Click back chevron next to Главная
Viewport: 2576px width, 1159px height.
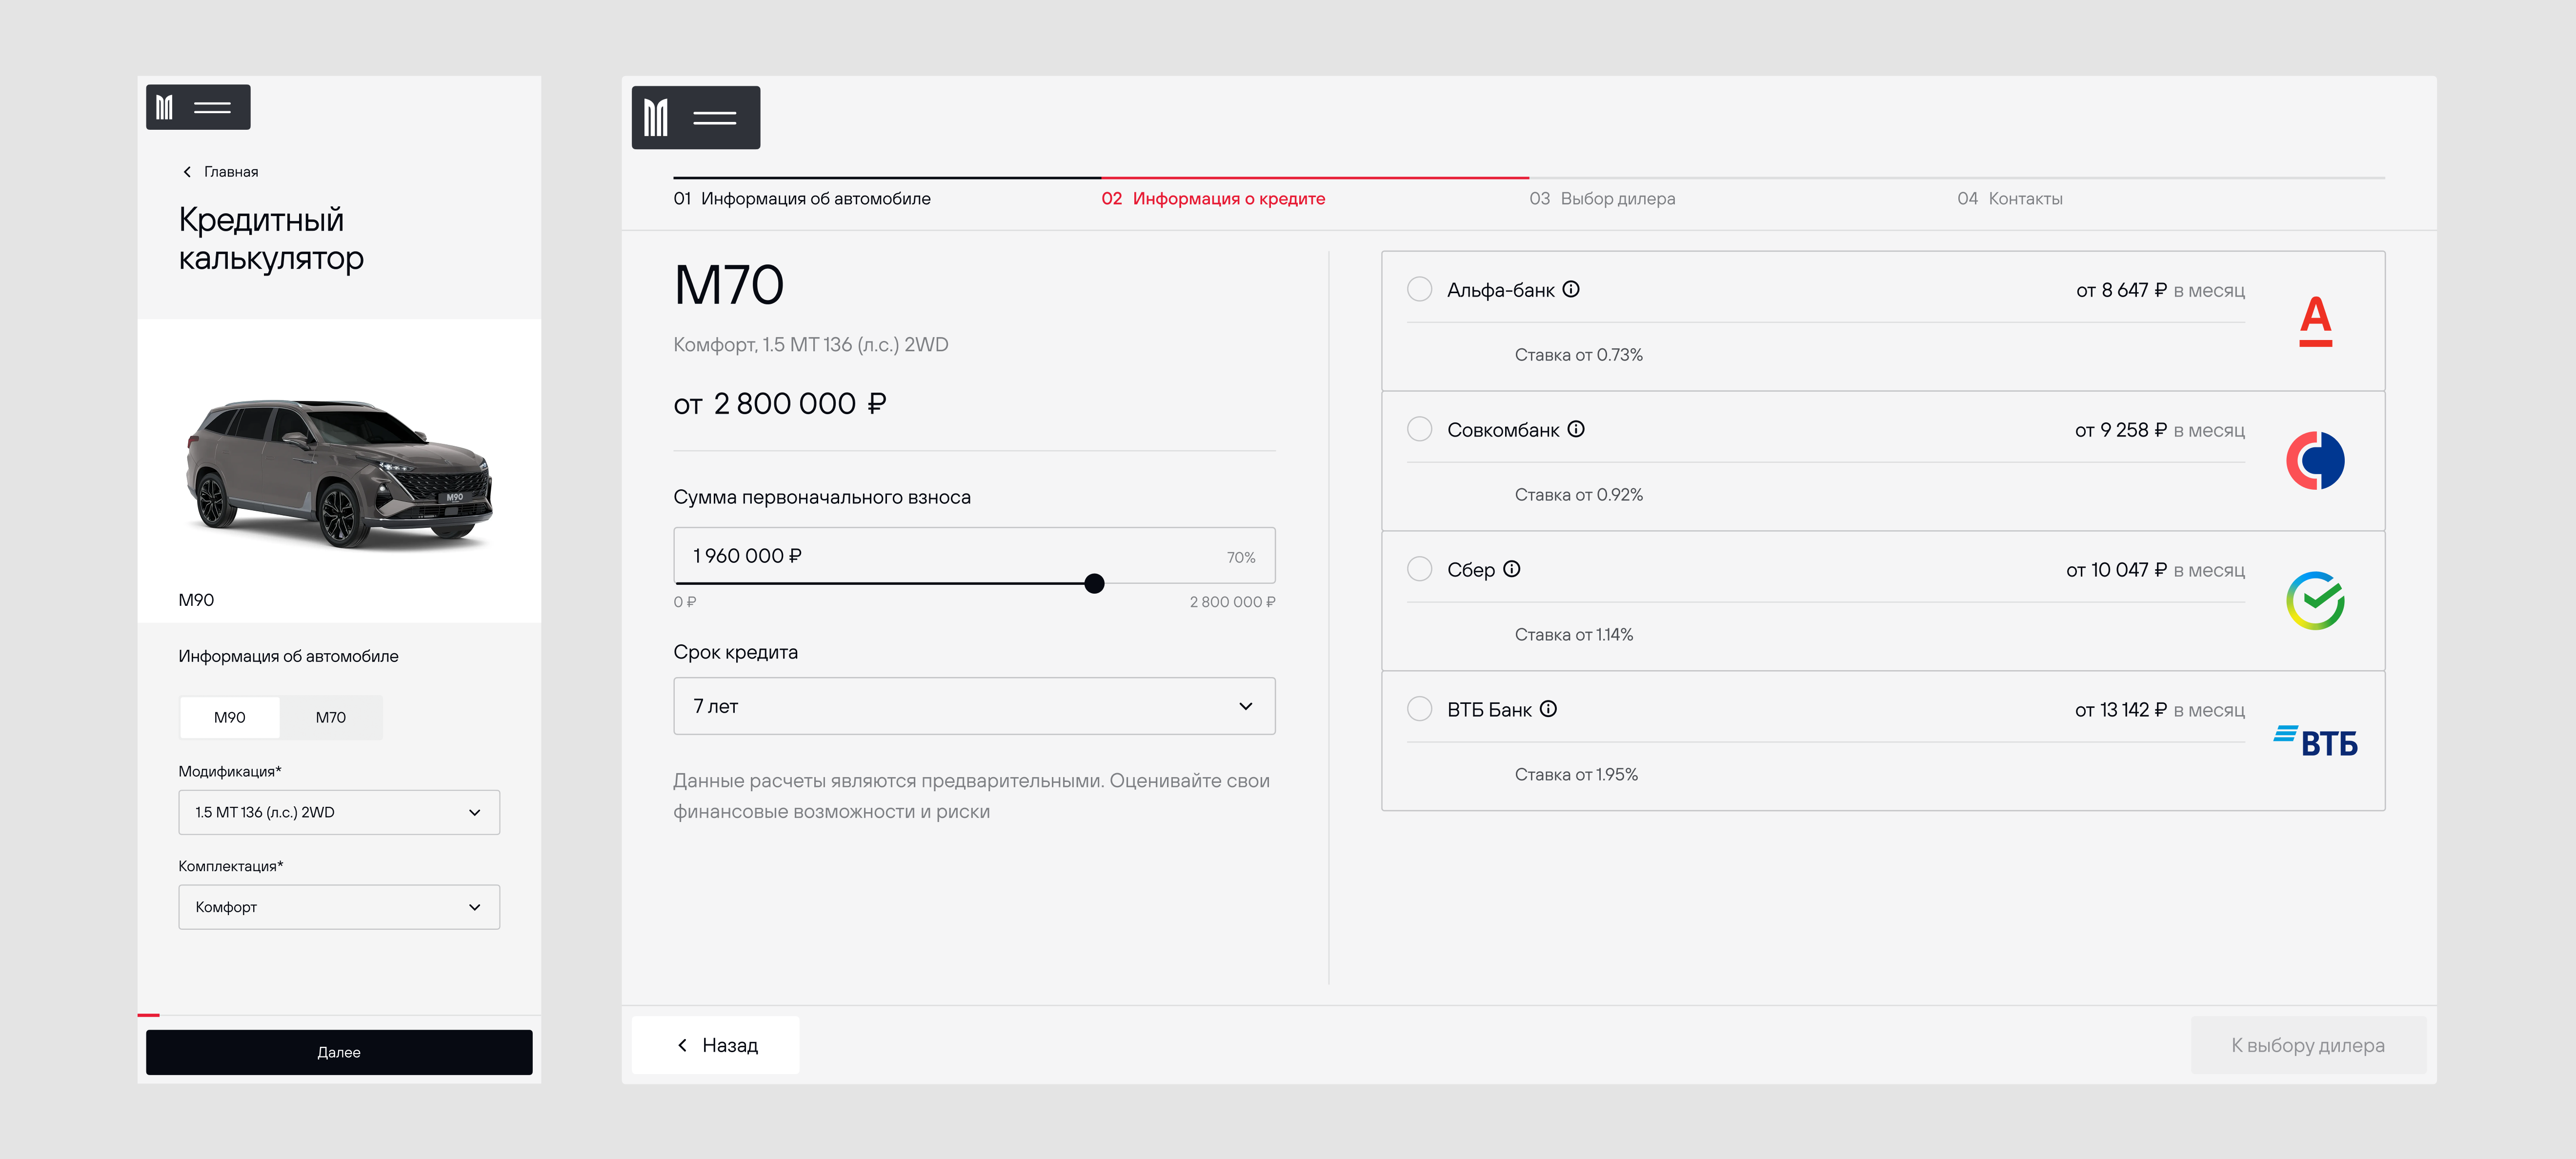coord(187,172)
